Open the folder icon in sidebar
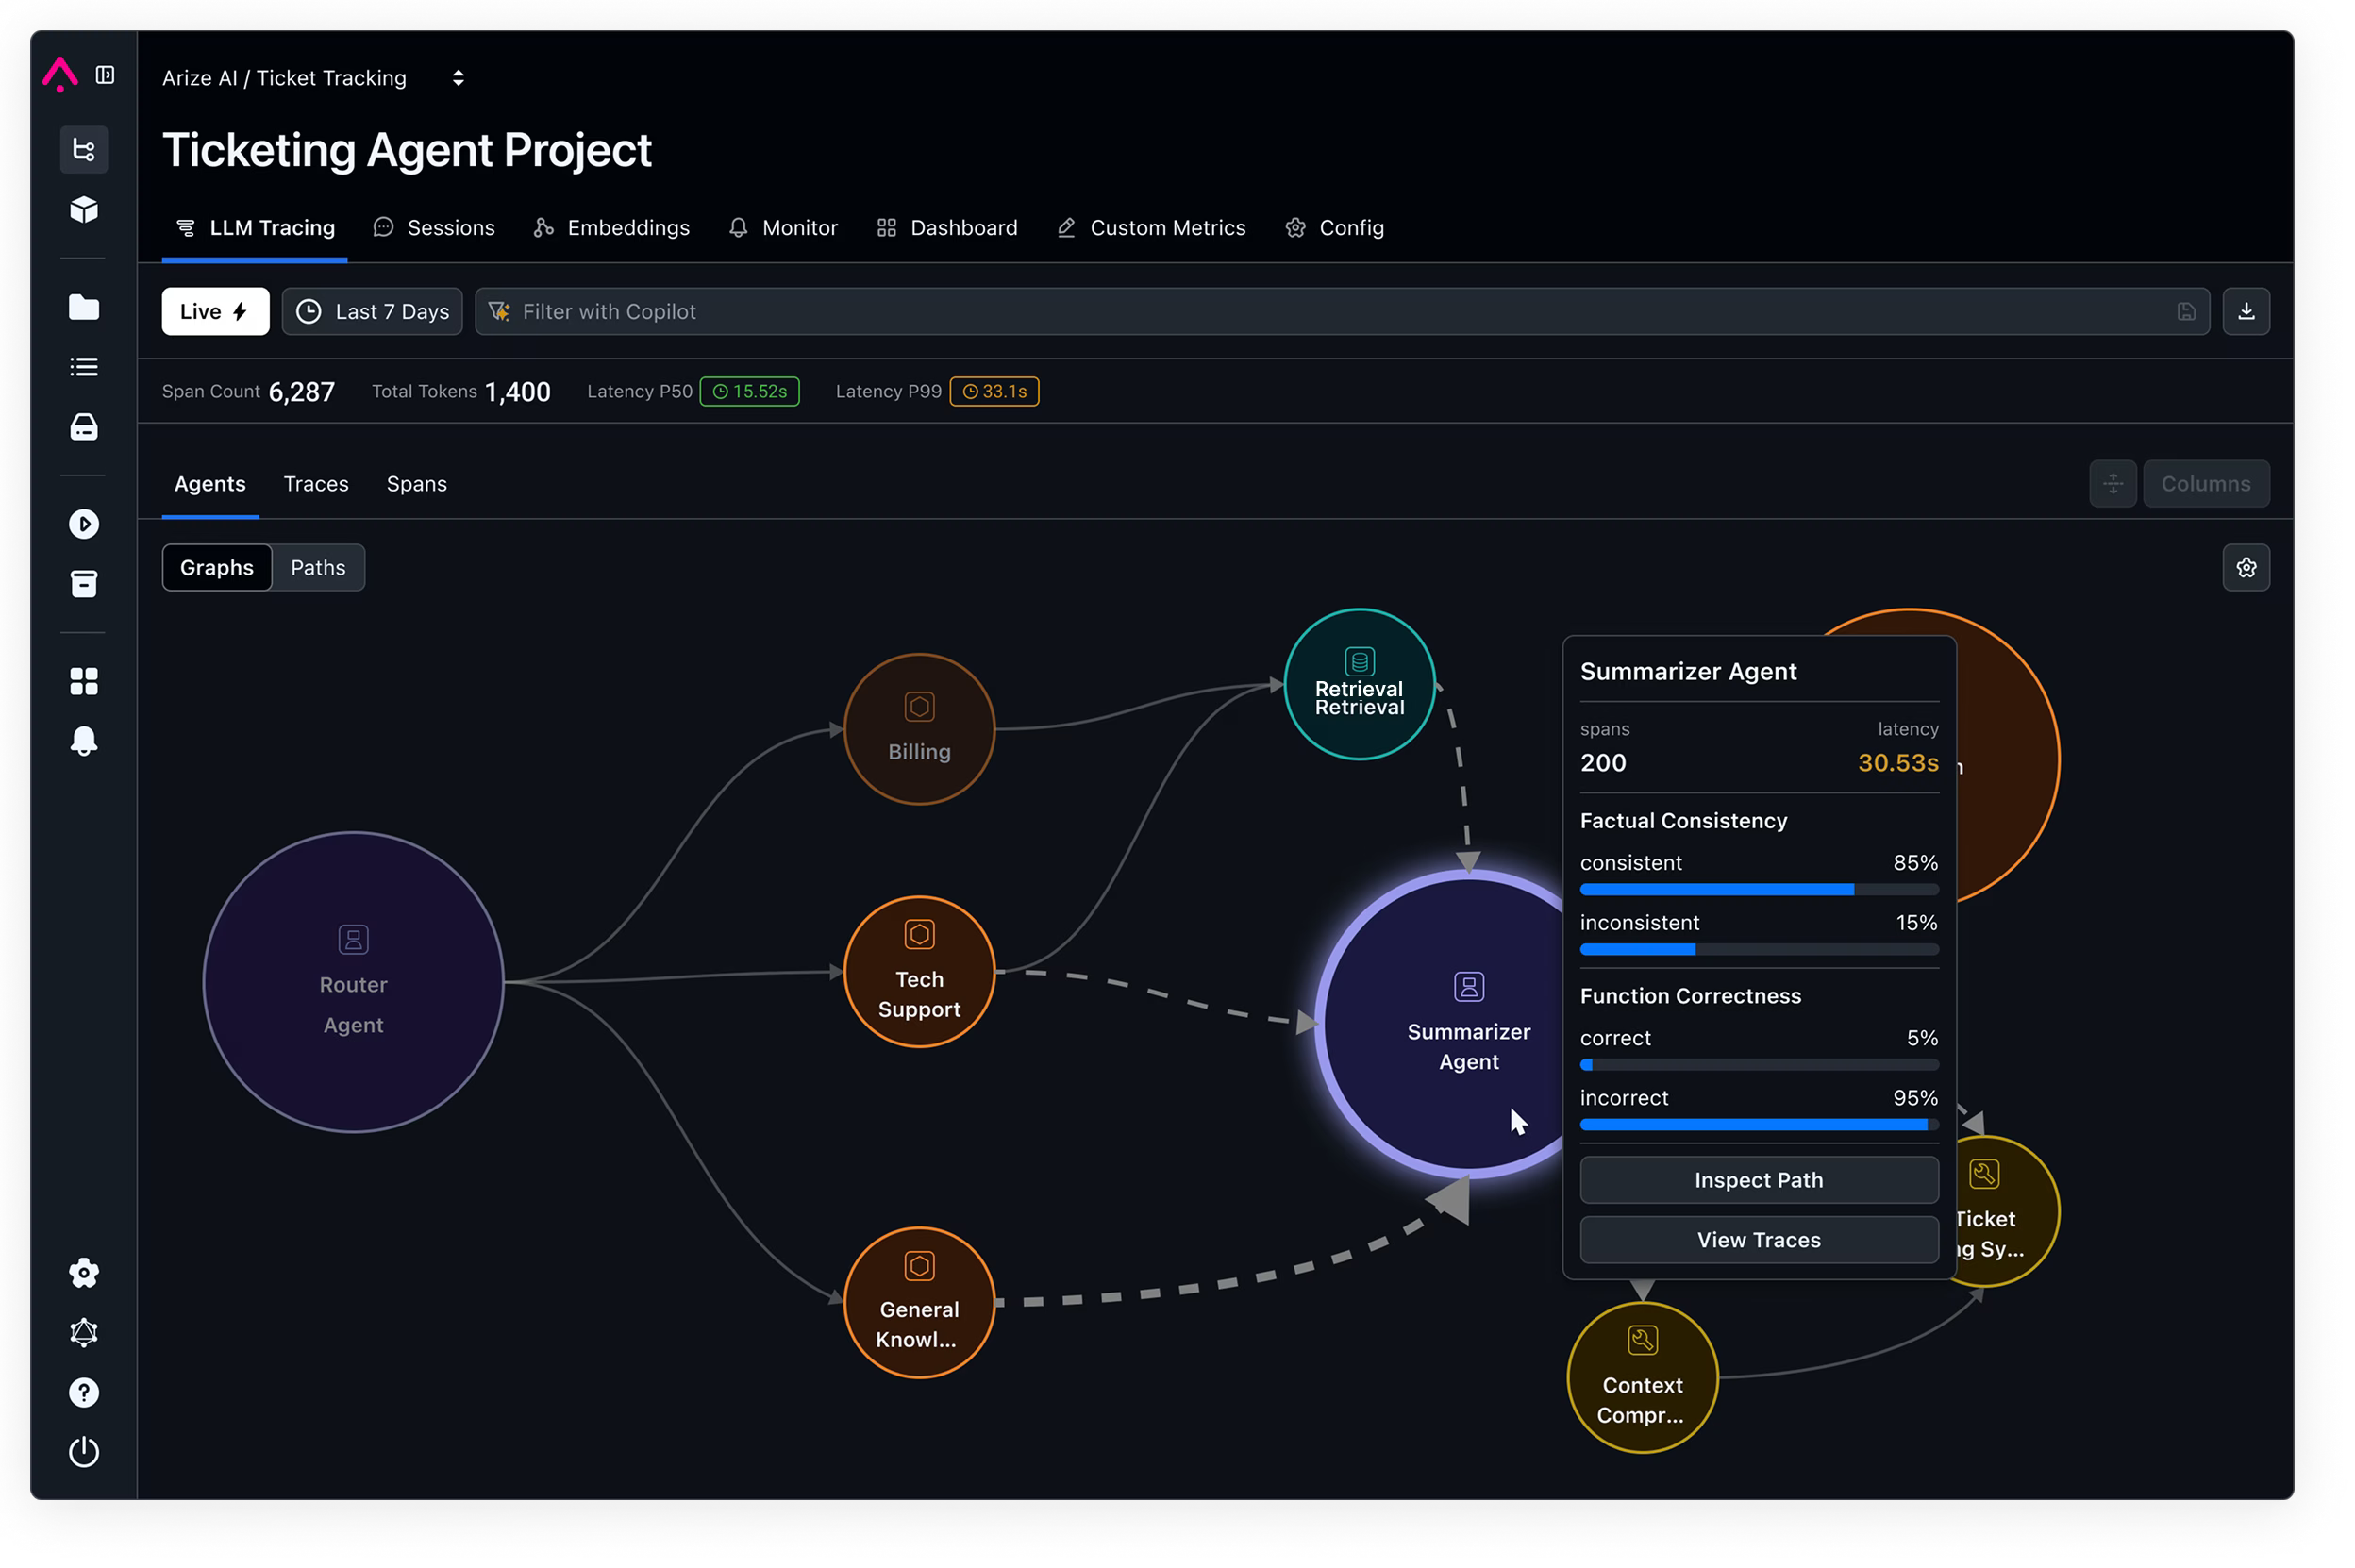 (x=84, y=307)
